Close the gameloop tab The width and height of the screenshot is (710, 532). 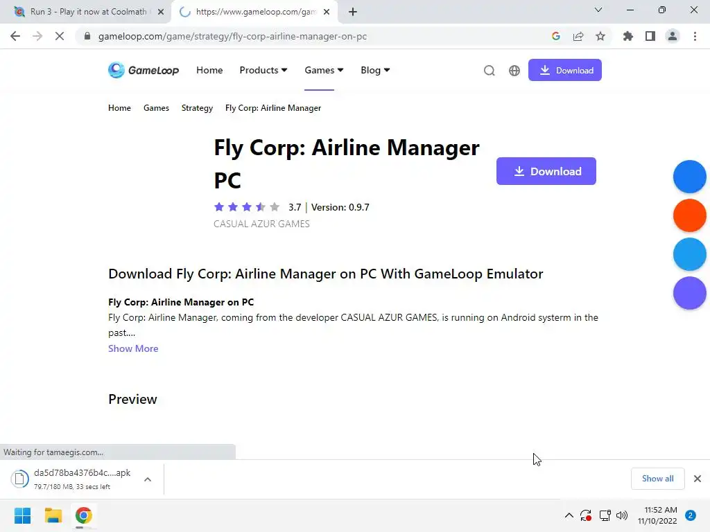point(327,12)
